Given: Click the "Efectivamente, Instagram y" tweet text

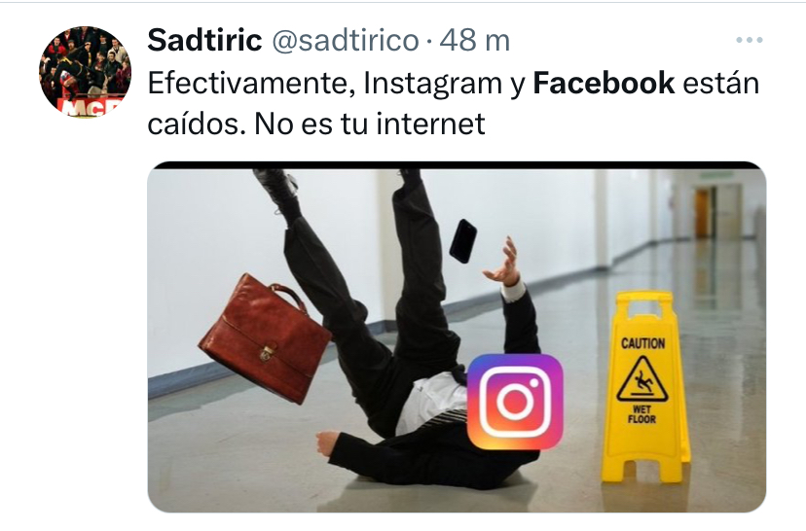Looking at the screenshot, I should (x=337, y=84).
